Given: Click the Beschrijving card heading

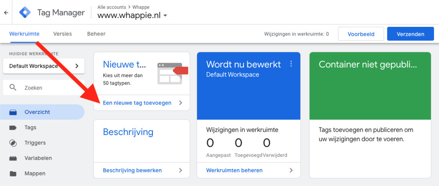Looking at the screenshot, I should click(x=128, y=132).
